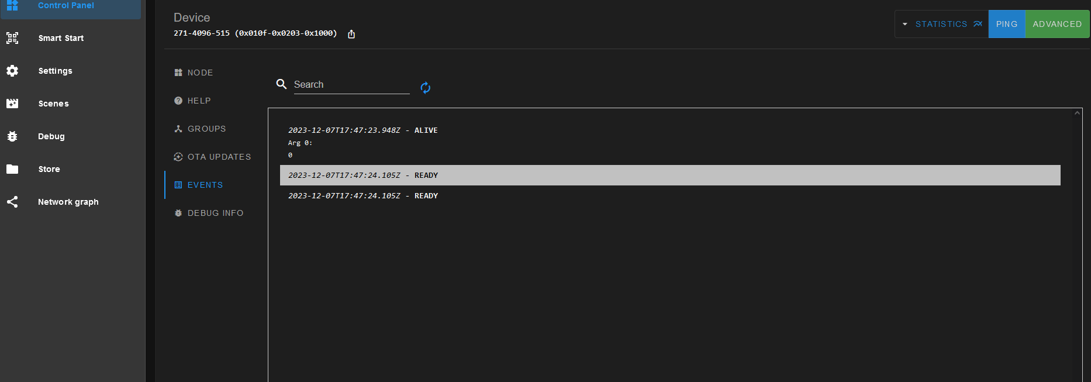Click the Settings gear icon
This screenshot has width=1091, height=382.
click(12, 71)
